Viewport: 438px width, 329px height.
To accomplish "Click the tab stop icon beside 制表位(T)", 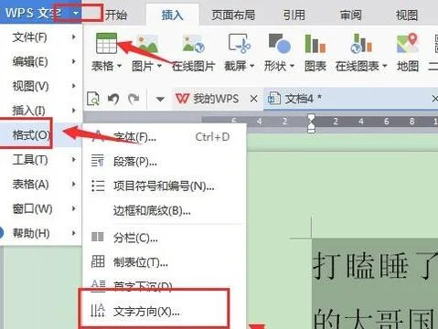I will [x=98, y=261].
